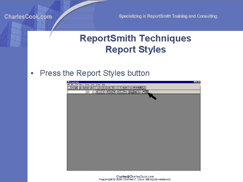
Task: Toggle Italic formatting button
Action: [100, 92]
